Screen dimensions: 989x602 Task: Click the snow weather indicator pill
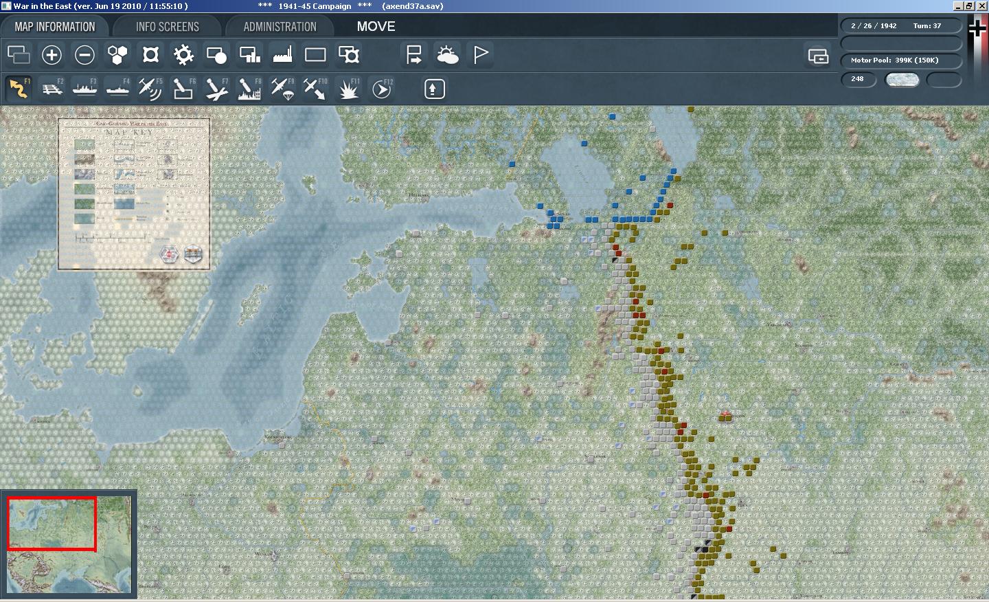point(902,79)
